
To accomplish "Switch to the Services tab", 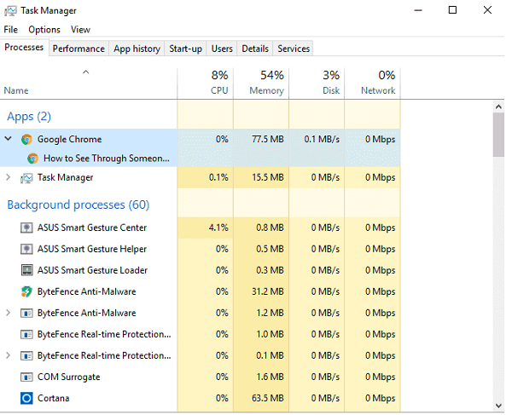I will coord(294,49).
